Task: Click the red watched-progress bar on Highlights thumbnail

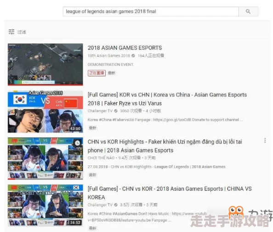Action: (x=11, y=179)
